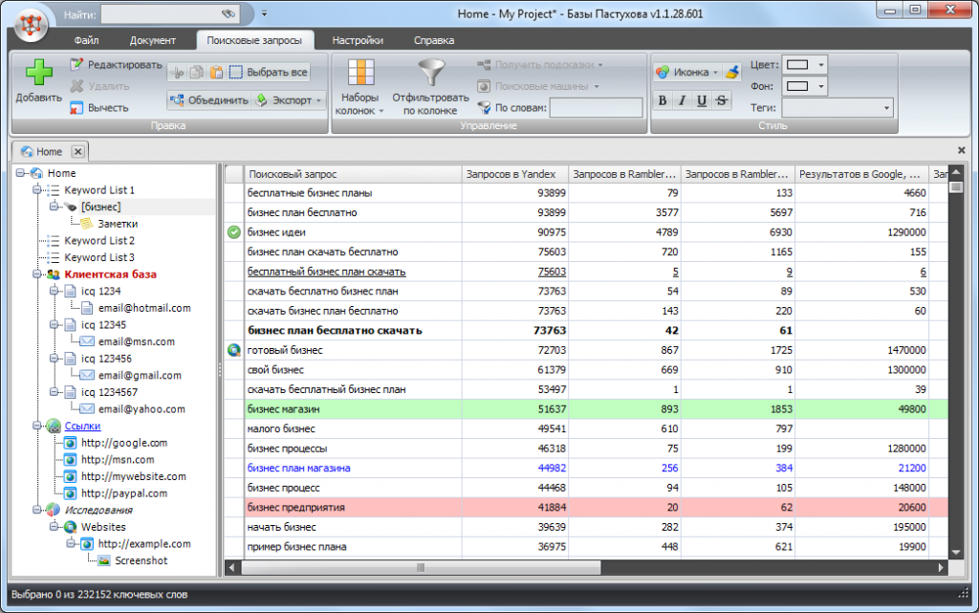The width and height of the screenshot is (979, 613).
Task: Open quick access toolbar customize arrow
Action: 264,13
